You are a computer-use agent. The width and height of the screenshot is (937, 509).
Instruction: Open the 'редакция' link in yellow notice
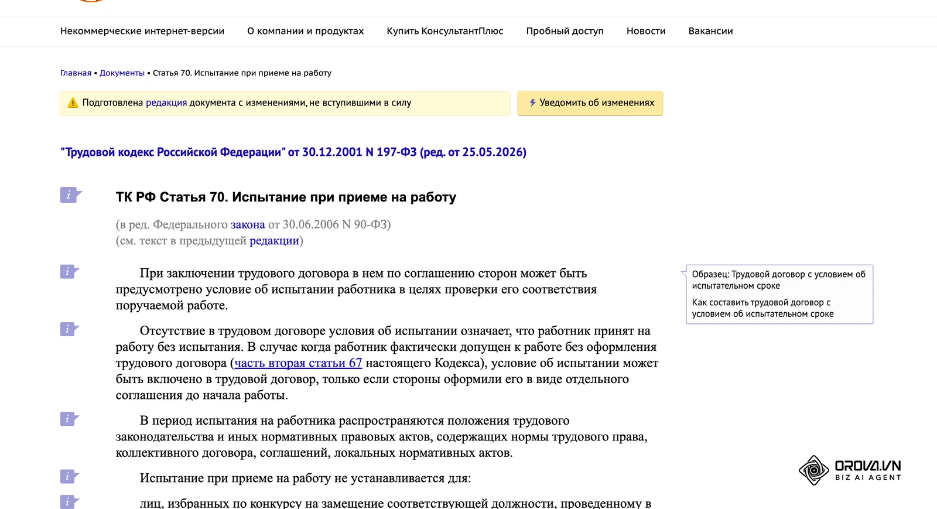pos(166,103)
